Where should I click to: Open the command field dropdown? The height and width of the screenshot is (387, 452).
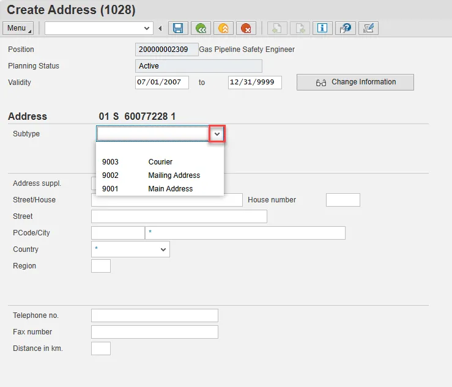coord(146,28)
